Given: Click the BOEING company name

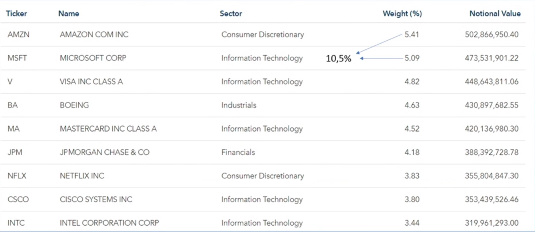Looking at the screenshot, I should tap(74, 105).
